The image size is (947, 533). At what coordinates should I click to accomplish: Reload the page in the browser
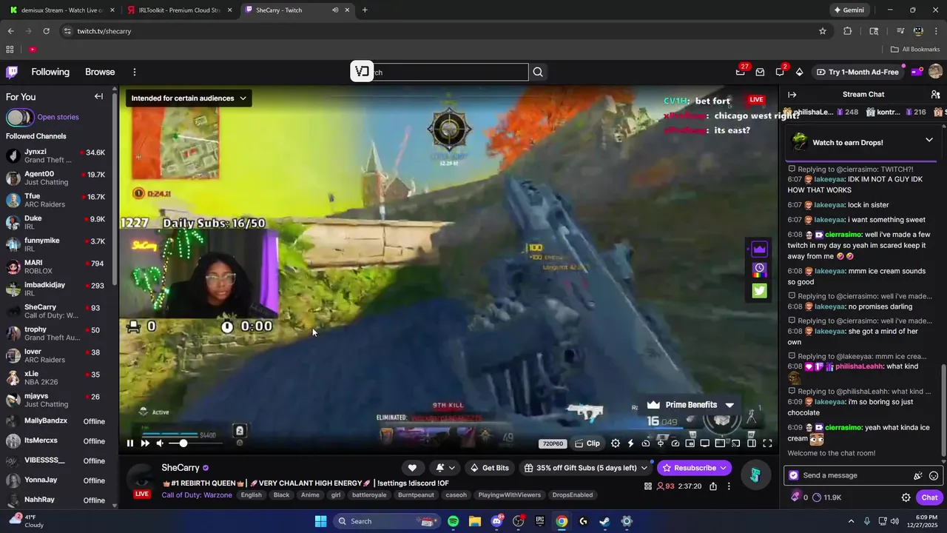pos(46,31)
